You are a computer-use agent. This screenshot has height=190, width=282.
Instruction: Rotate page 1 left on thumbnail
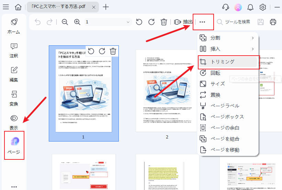91,51
